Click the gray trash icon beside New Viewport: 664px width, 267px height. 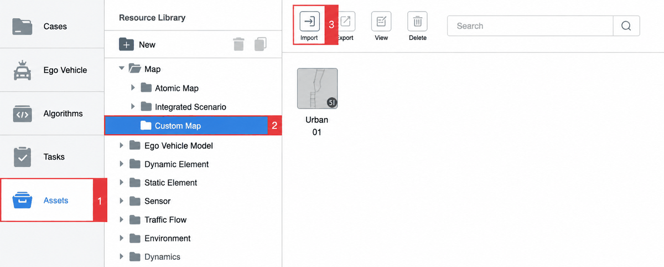point(238,44)
